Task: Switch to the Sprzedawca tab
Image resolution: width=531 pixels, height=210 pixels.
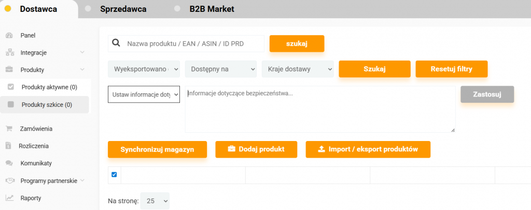Action: pyautogui.click(x=123, y=9)
